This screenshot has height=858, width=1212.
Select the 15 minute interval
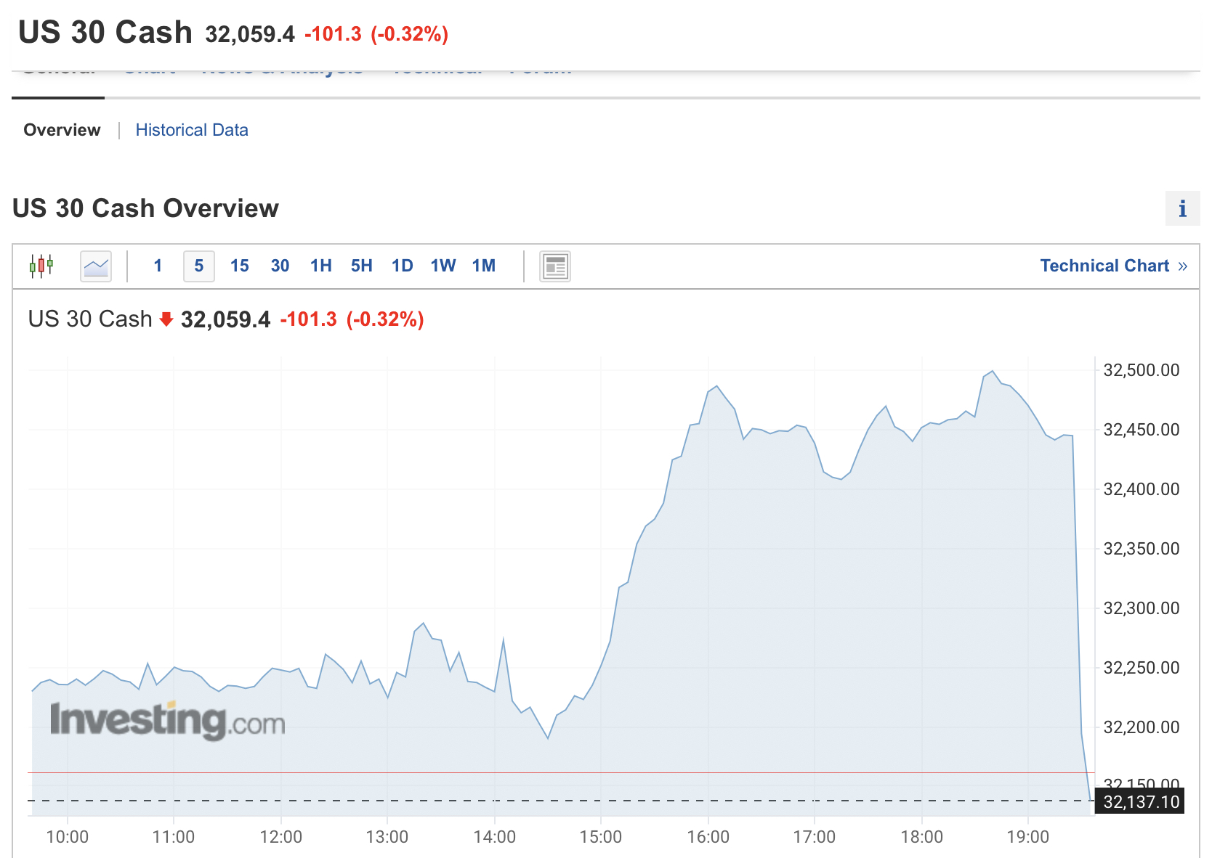pyautogui.click(x=239, y=266)
